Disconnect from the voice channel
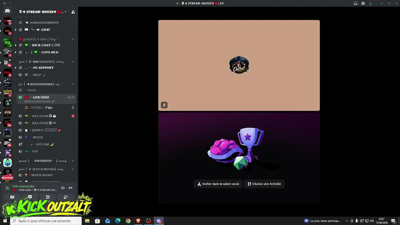Screen dimensions: 400x225 click(x=70, y=188)
